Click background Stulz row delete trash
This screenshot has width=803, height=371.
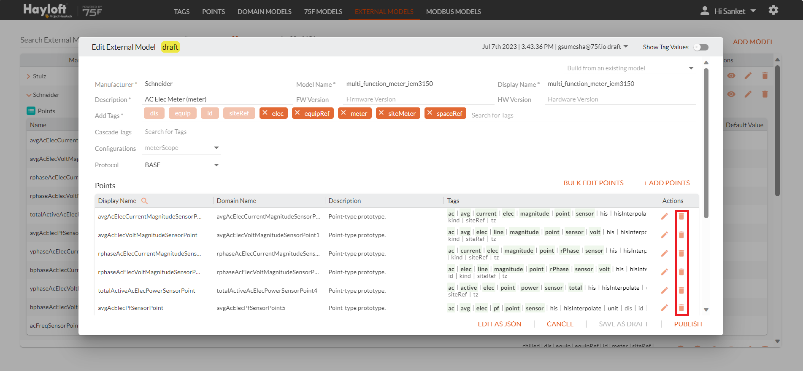[x=765, y=76]
